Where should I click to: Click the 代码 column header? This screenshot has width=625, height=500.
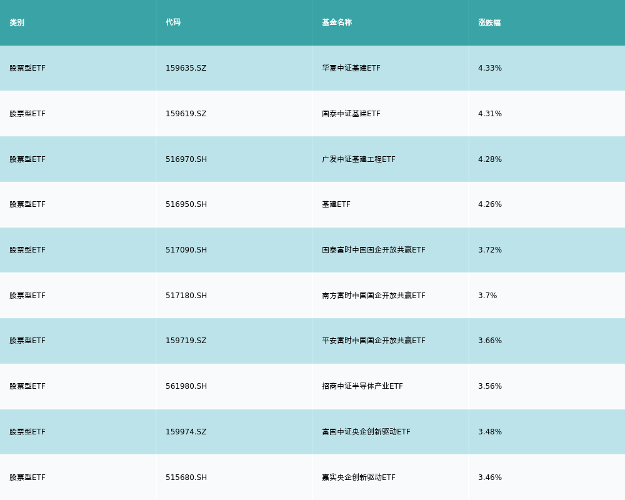pos(173,22)
